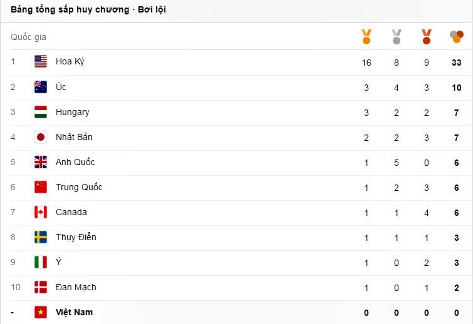Click the Hoa Kỳ total of 33

(x=457, y=62)
